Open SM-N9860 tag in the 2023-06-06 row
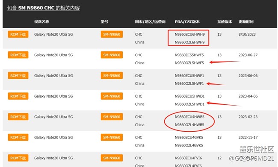This screenshot has width=278, height=167. tap(112, 75)
